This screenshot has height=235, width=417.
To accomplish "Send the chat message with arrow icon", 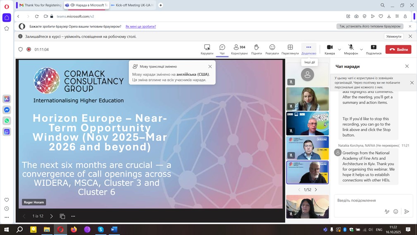I will [x=407, y=211].
